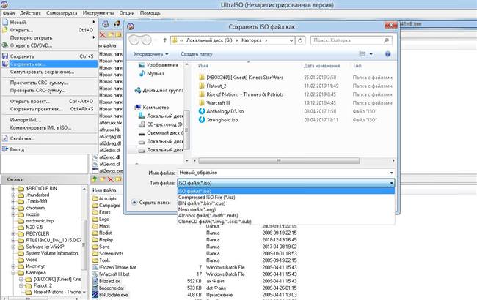Click the search field Поиск: Казторка
Screen dimensions: 477x300
point(351,40)
